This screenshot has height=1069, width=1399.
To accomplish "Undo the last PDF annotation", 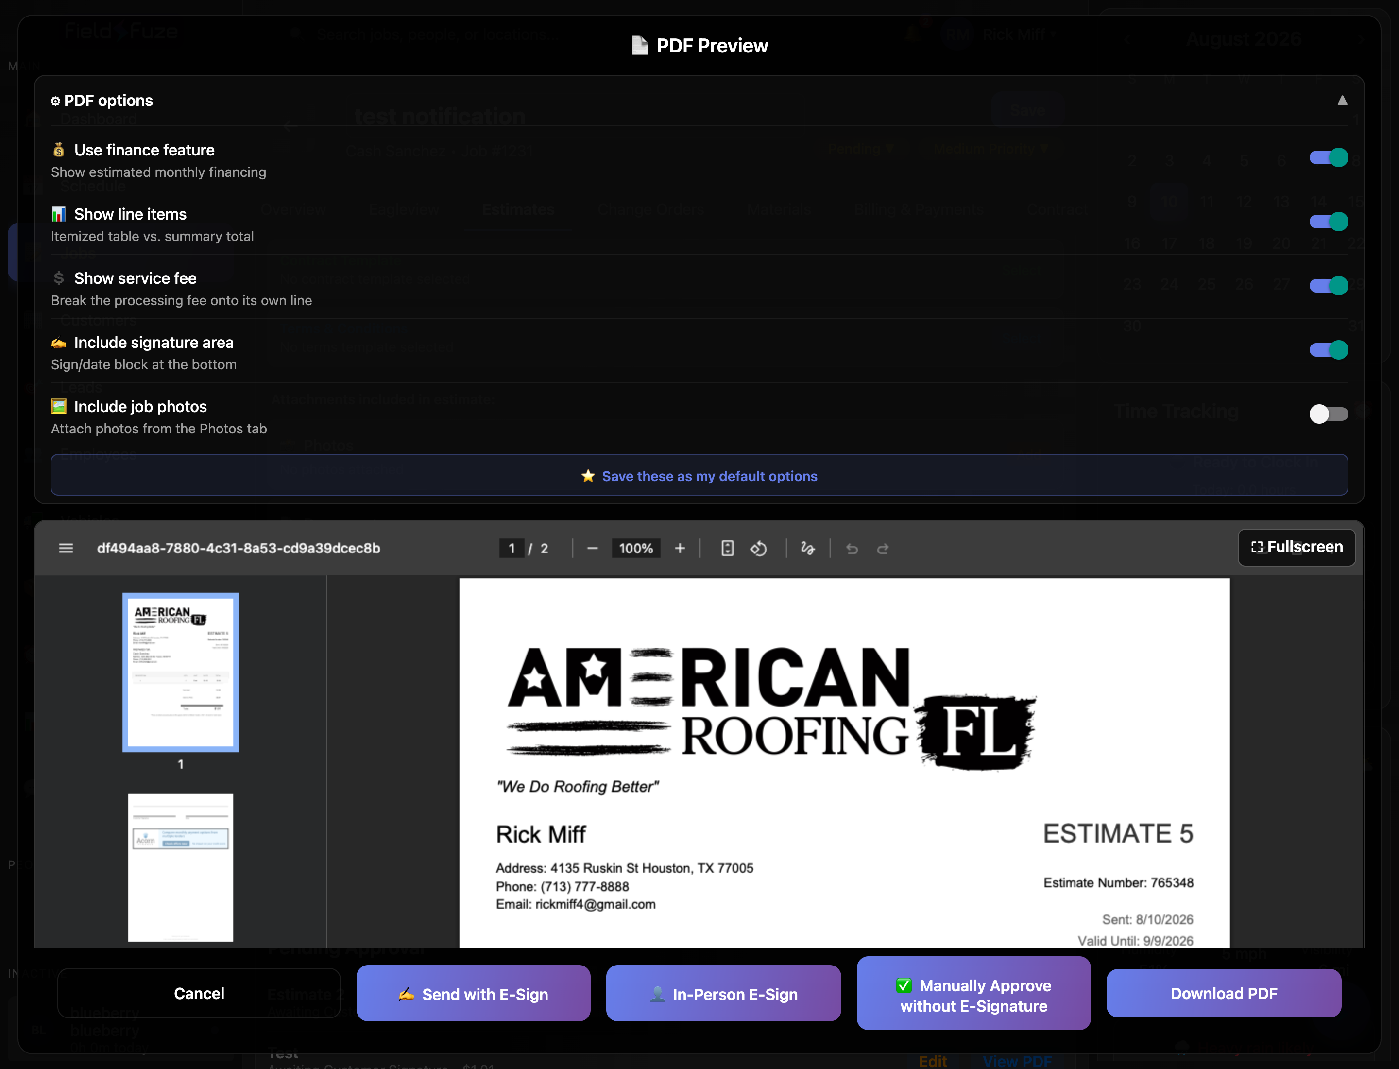I will point(853,549).
